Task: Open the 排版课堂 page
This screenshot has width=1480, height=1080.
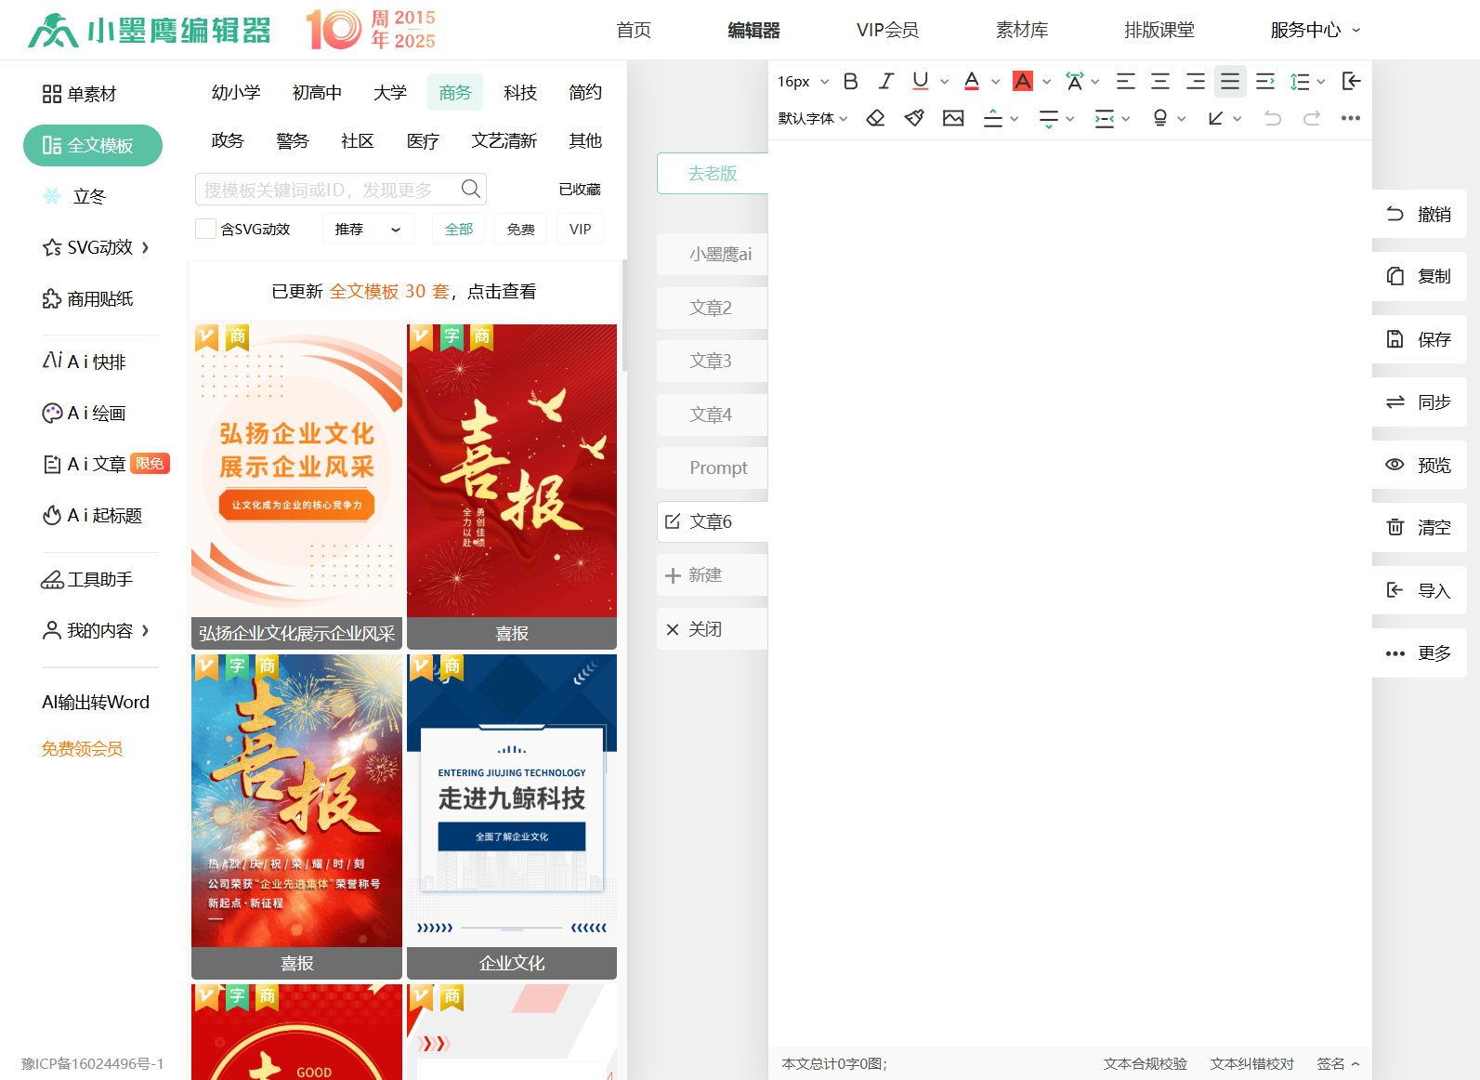Action: pyautogui.click(x=1159, y=30)
